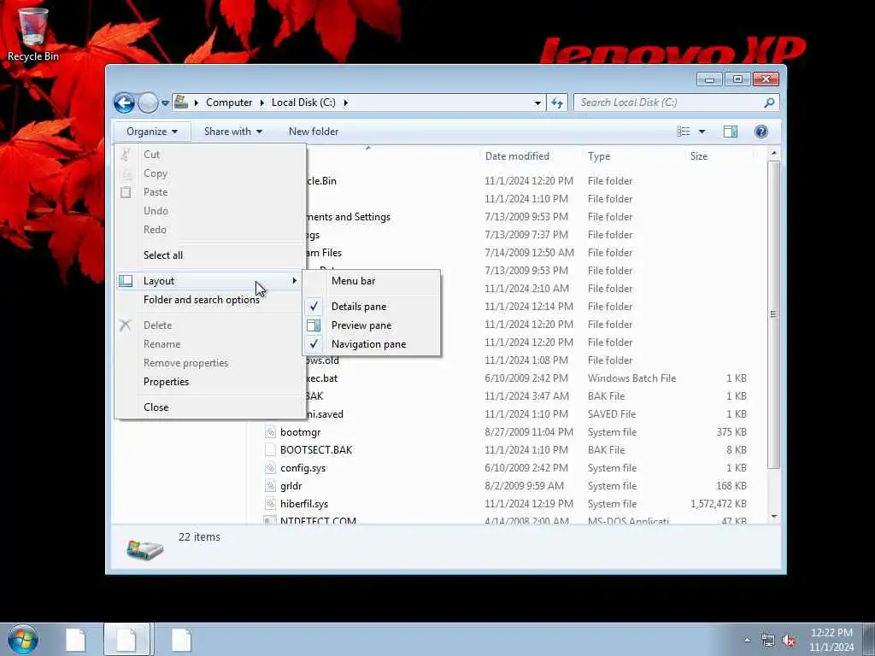
Task: Click the 1,572,472 KB size value
Action: click(x=718, y=504)
